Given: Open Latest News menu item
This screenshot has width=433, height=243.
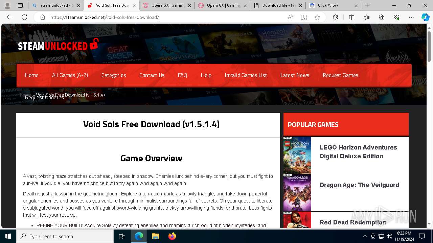Looking at the screenshot, I should point(295,75).
